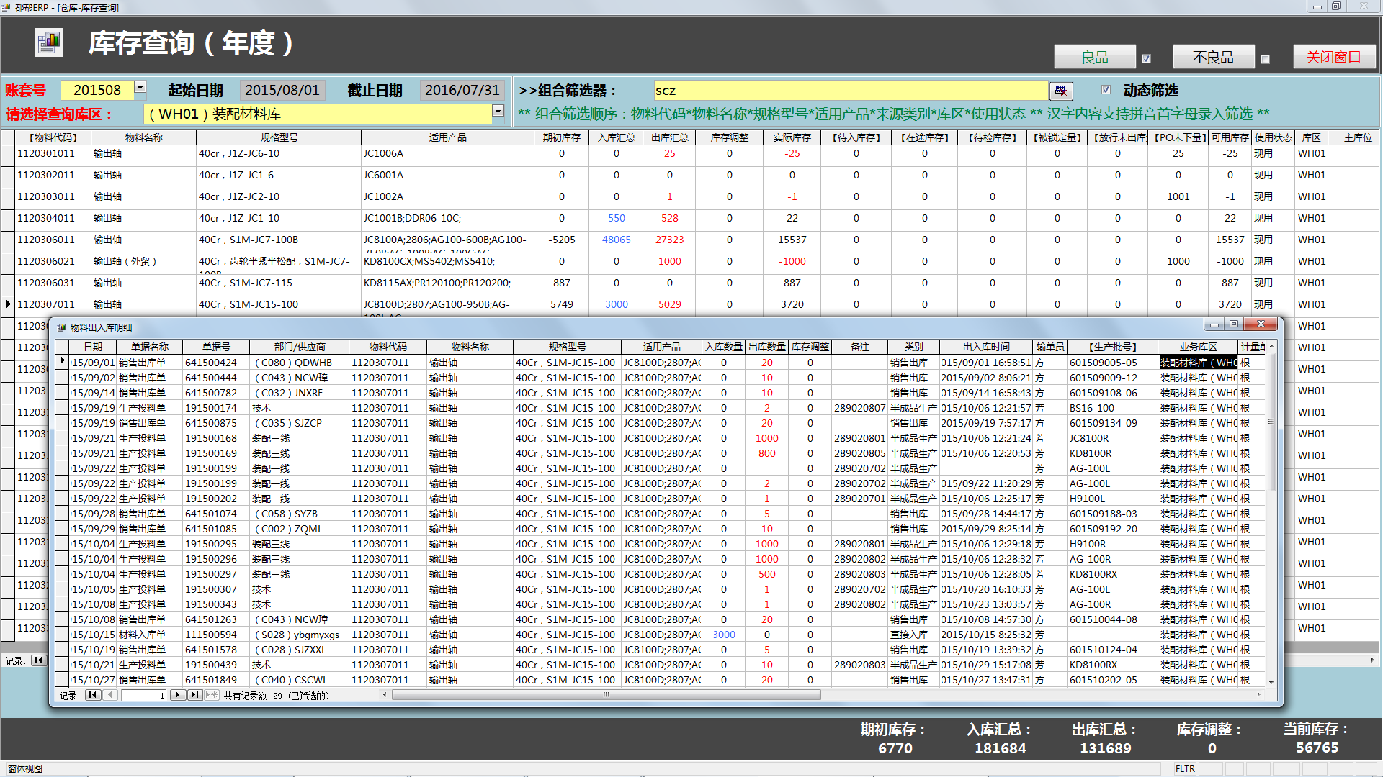Click 入库汇总 value 48065
1383x777 pixels.
(x=617, y=240)
